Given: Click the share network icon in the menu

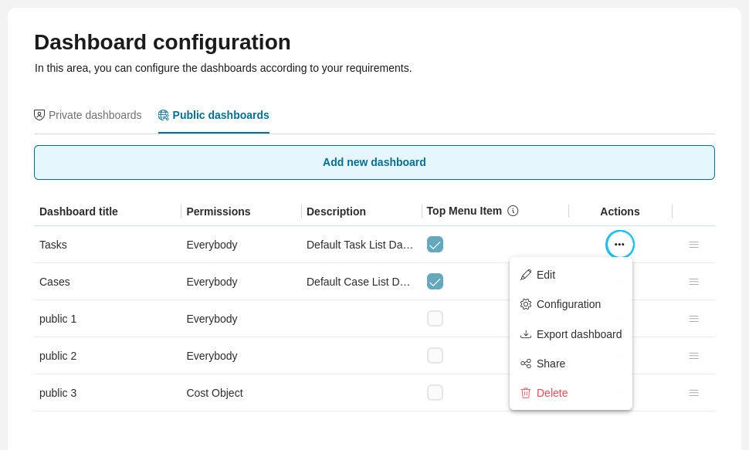Looking at the screenshot, I should 526,363.
